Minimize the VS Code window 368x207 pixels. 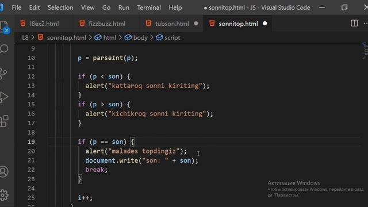[x=322, y=7]
